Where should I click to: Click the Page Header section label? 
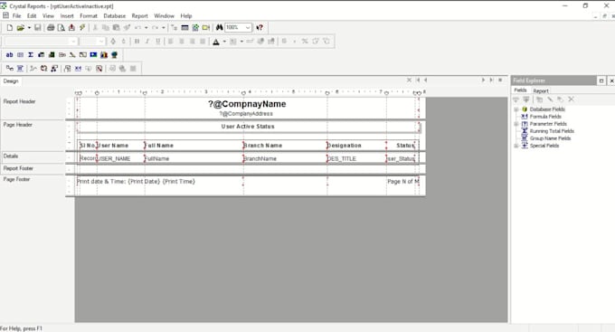pyautogui.click(x=18, y=125)
